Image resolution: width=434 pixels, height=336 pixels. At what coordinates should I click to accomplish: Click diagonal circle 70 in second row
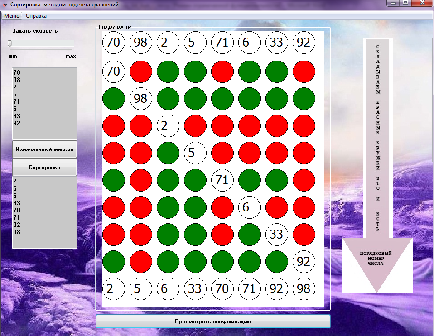pyautogui.click(x=113, y=72)
